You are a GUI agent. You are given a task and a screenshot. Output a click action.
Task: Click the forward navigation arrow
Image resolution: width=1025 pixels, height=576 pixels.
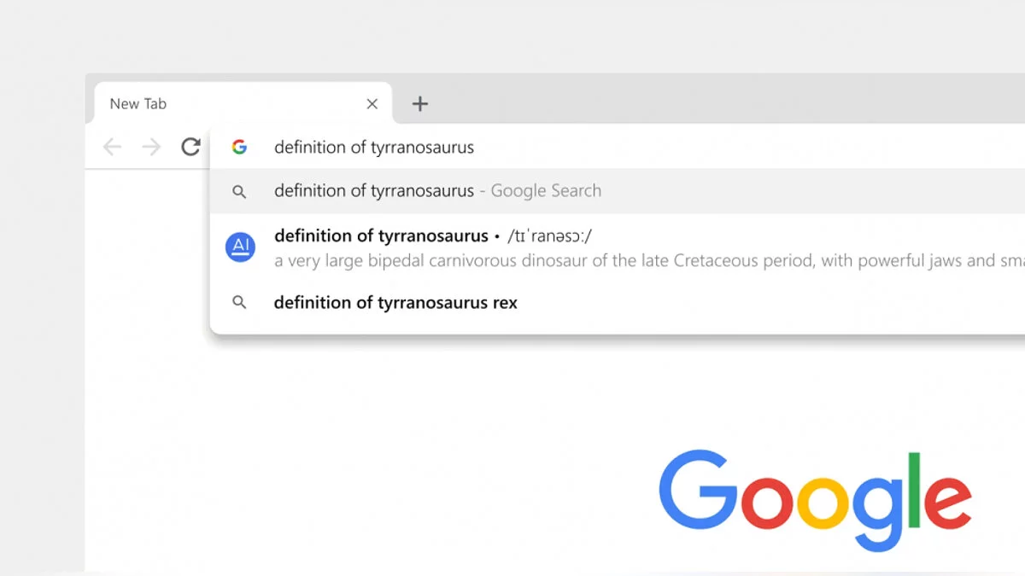coord(151,147)
